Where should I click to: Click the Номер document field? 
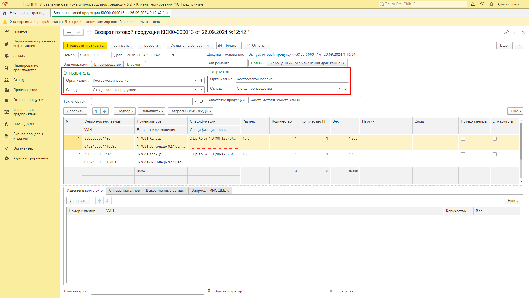[x=95, y=55]
